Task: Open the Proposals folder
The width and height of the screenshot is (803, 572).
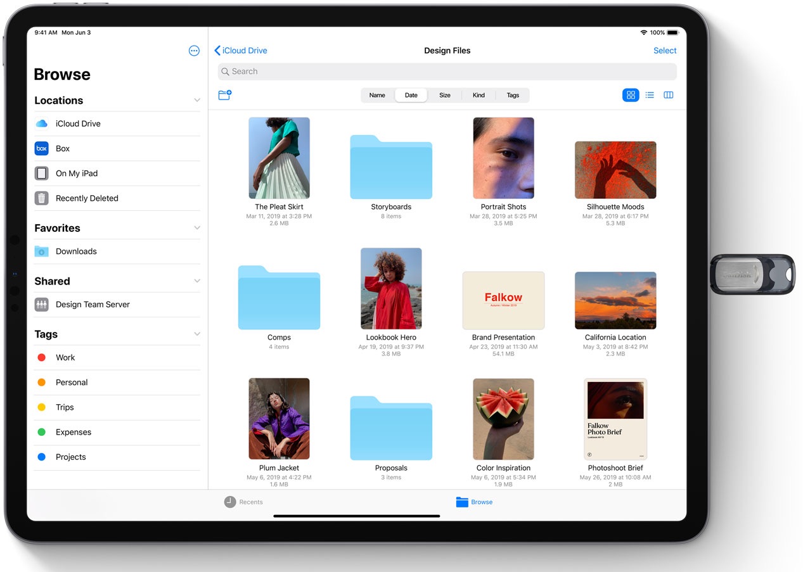Action: (391, 428)
